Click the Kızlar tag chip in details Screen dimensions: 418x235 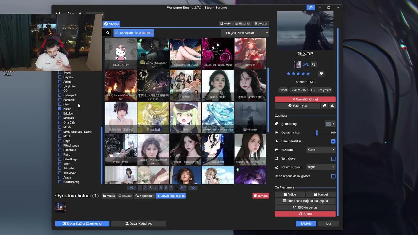pyautogui.click(x=283, y=90)
